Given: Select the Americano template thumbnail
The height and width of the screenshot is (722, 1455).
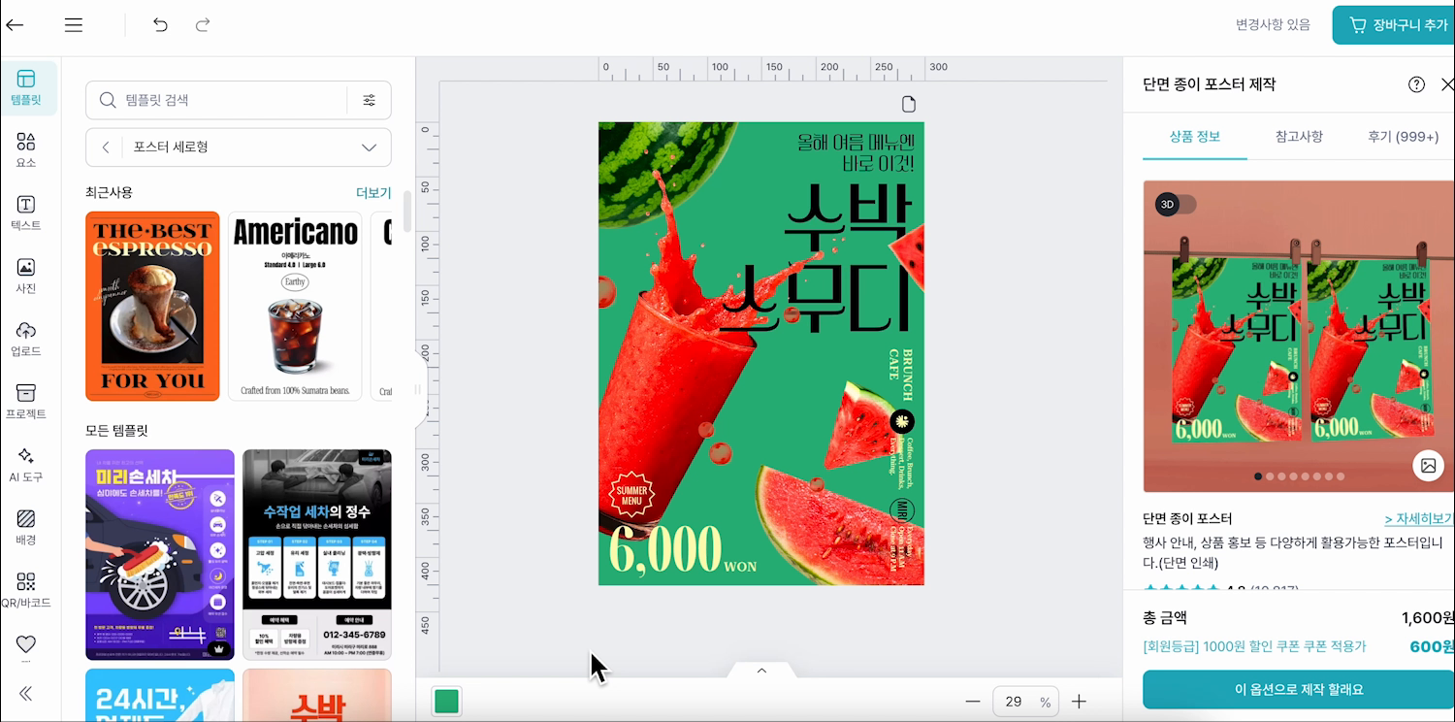Looking at the screenshot, I should pyautogui.click(x=295, y=306).
